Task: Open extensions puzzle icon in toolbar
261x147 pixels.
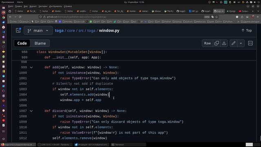Action: [x=242, y=17]
